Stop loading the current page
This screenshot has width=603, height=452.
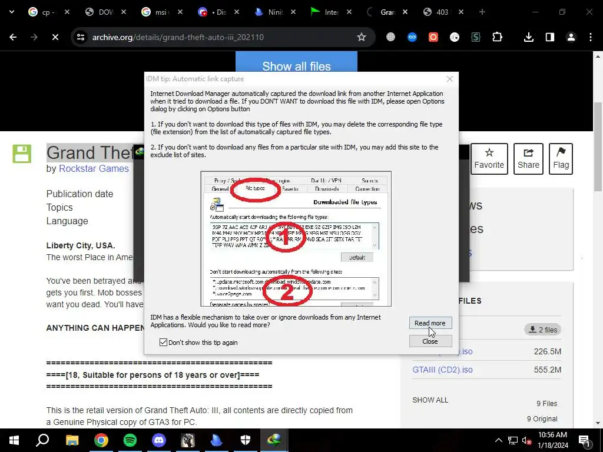tap(55, 37)
